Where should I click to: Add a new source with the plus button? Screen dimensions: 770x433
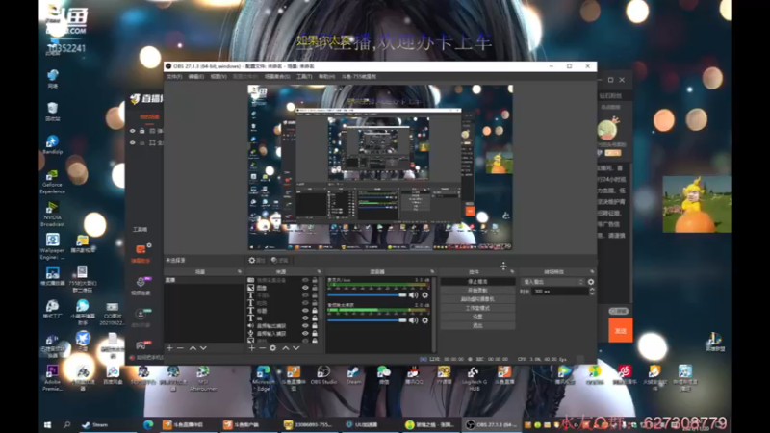(x=252, y=348)
